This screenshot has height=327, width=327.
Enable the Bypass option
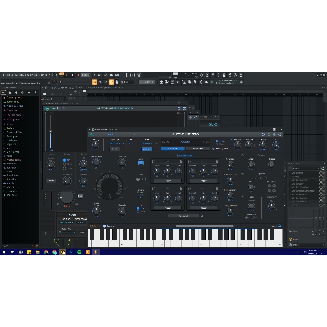click(92, 226)
